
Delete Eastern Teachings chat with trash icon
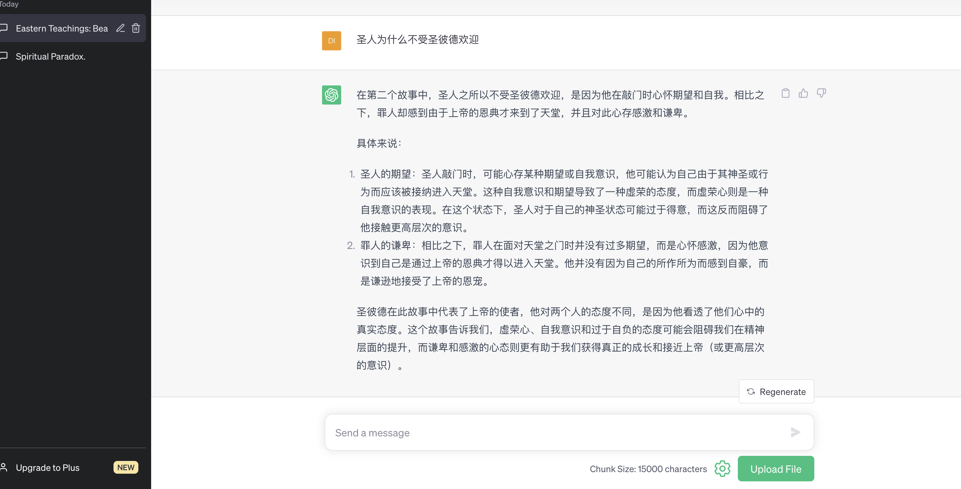click(x=136, y=28)
